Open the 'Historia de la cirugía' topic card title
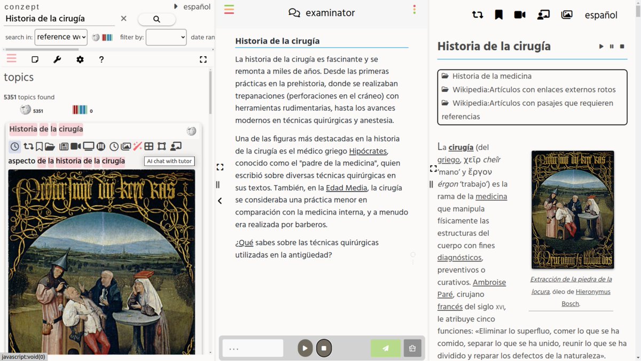 pos(46,129)
